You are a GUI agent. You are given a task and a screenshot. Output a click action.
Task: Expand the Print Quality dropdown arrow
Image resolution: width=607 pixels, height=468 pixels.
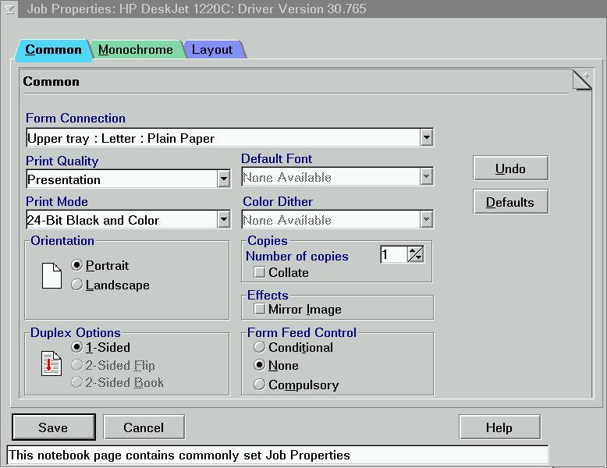point(223,179)
